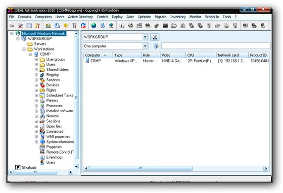Click the red-blue refresh arrows toolbar icon

pyautogui.click(x=83, y=26)
